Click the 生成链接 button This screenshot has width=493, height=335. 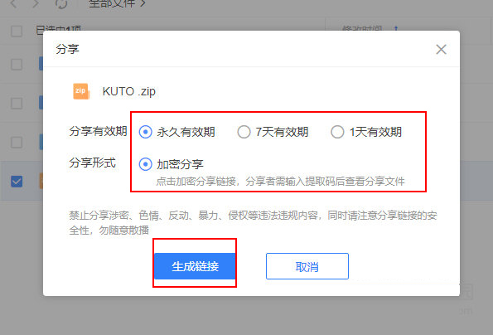tap(195, 266)
